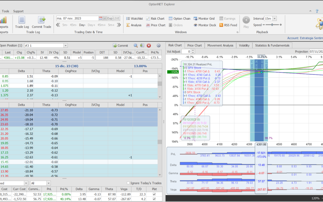323x202 pixels.
Task: Expand the Open Position #3 1 dropdown
Action: (65, 45)
